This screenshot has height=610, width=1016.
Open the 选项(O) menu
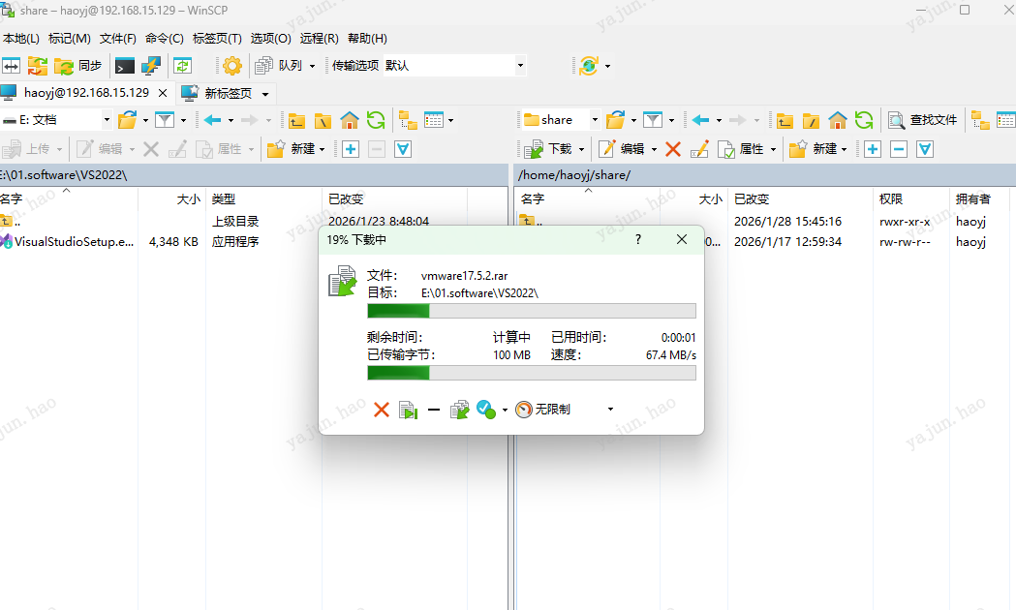[x=271, y=38]
